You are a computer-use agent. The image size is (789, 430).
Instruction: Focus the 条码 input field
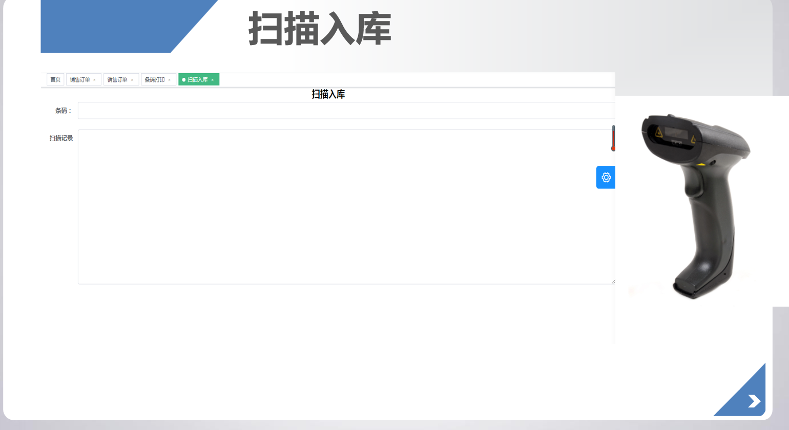[346, 111]
